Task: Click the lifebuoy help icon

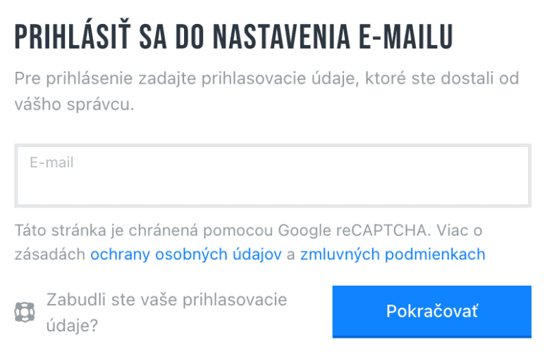Action: point(25,312)
